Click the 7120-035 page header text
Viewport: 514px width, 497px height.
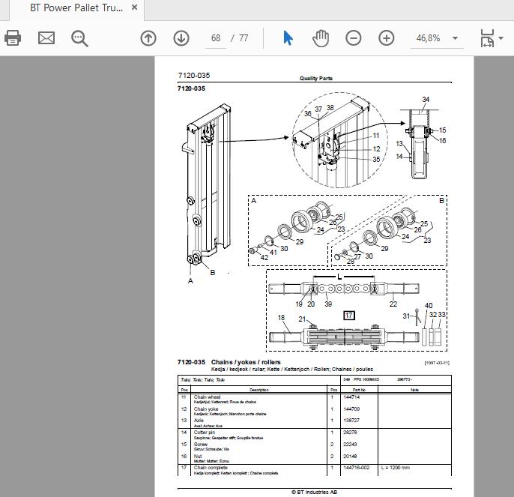194,76
